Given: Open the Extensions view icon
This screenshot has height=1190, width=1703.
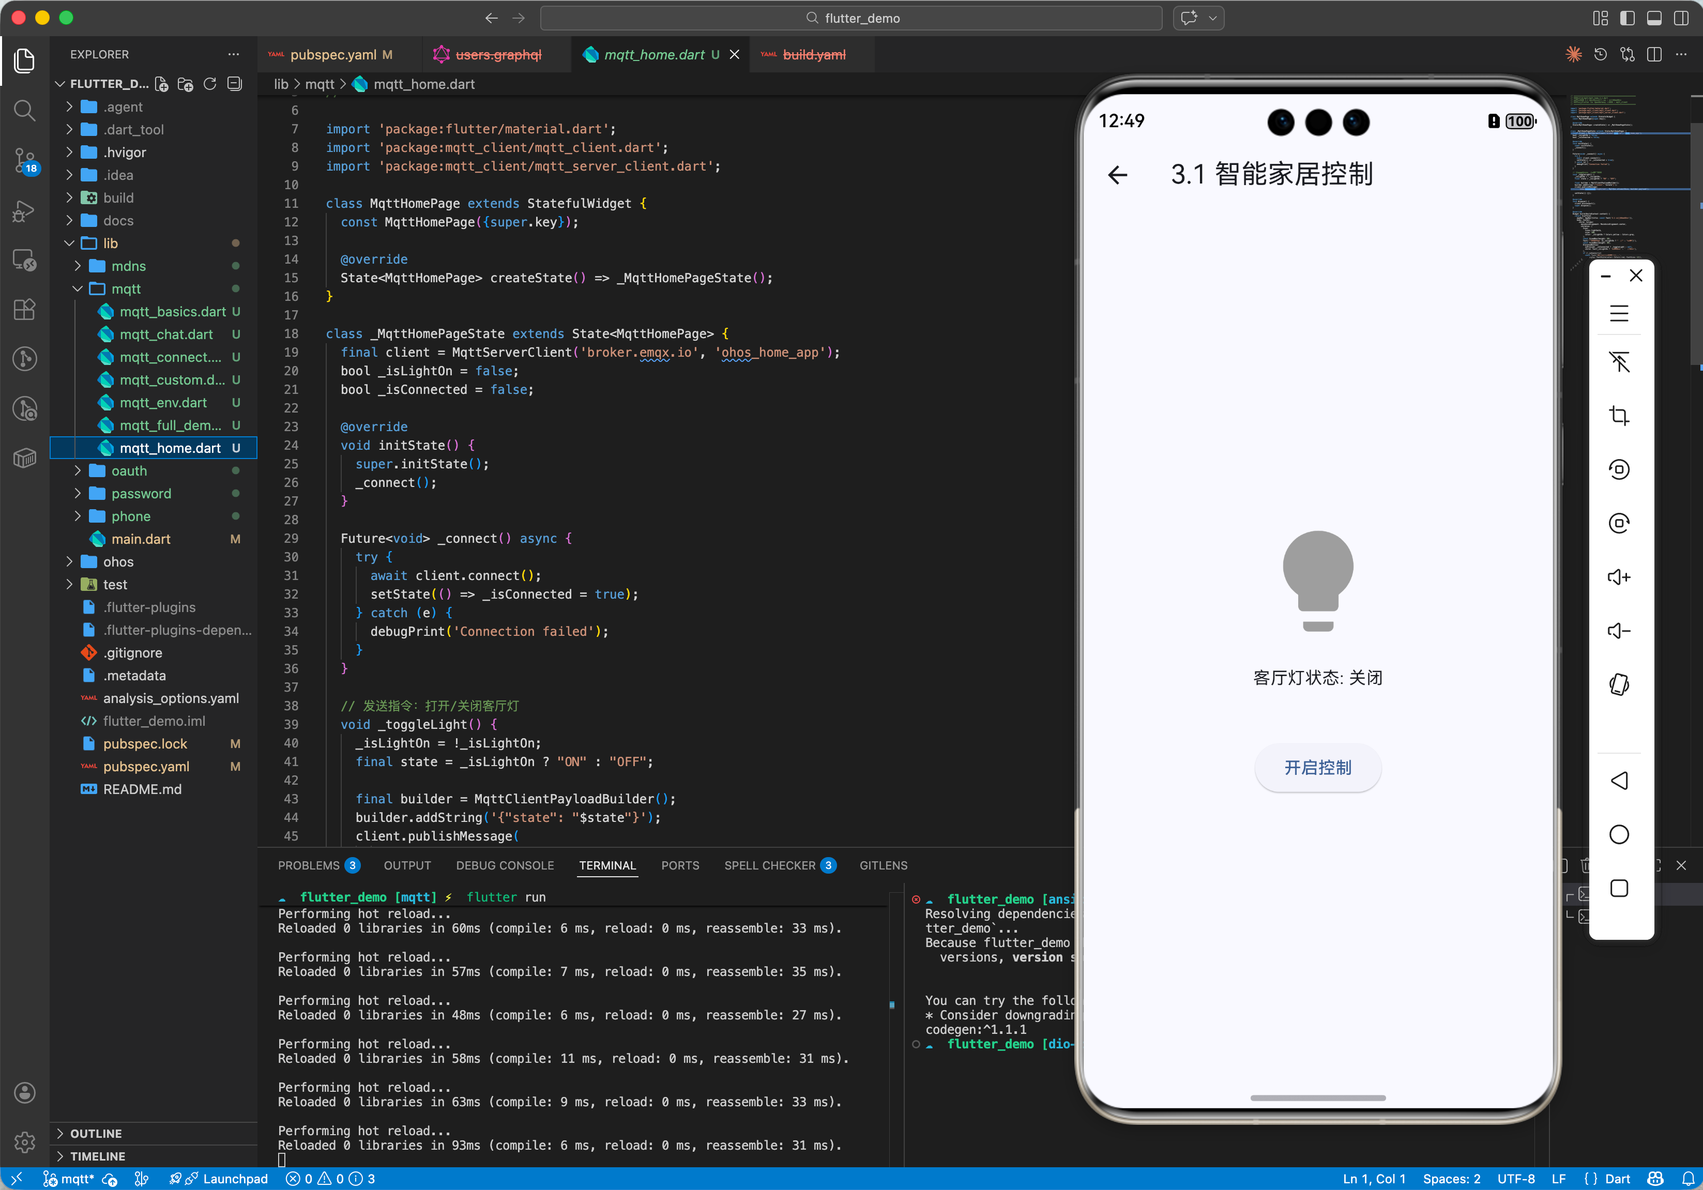Looking at the screenshot, I should coord(24,309).
